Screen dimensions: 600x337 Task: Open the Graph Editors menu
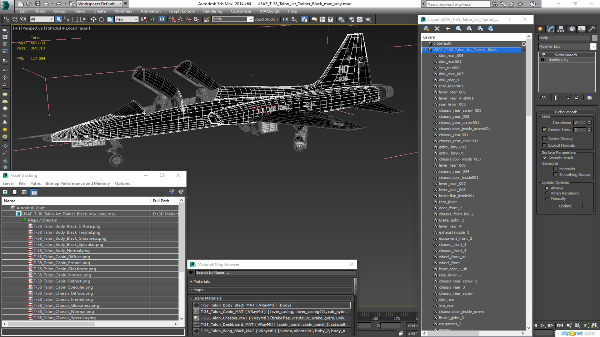[x=182, y=11]
